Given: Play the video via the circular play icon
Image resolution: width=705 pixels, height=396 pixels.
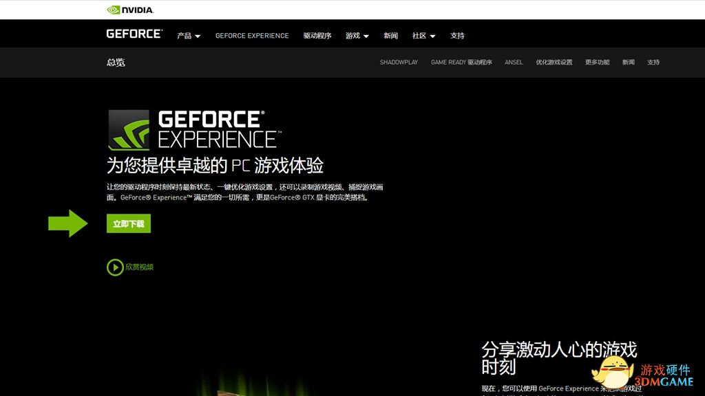Looking at the screenshot, I should pos(115,267).
